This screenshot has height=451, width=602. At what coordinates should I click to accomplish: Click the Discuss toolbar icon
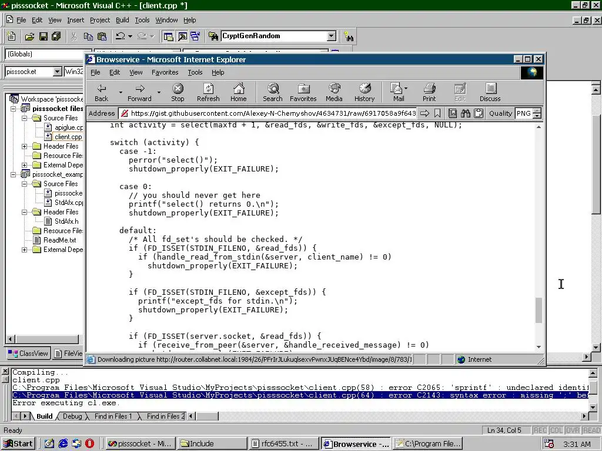490,92
